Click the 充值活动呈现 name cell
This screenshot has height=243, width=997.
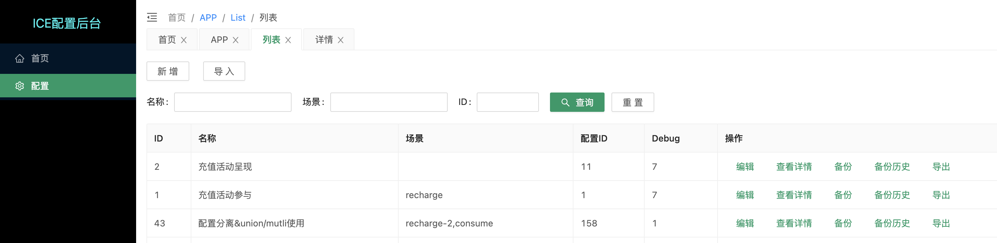pyautogui.click(x=295, y=167)
